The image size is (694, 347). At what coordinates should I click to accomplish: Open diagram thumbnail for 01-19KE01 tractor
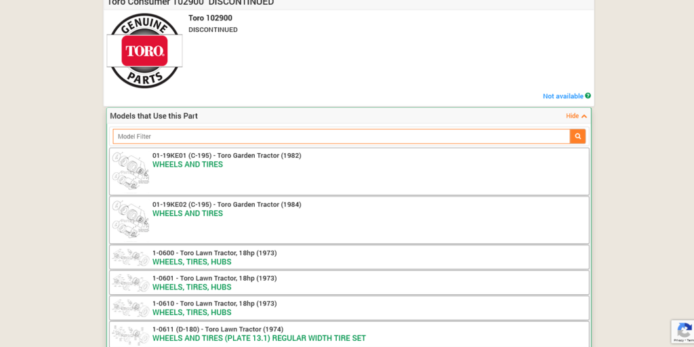pos(130,171)
